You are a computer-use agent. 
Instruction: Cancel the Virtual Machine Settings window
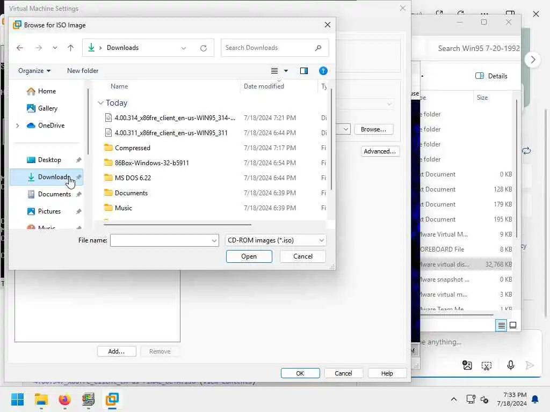pyautogui.click(x=343, y=373)
